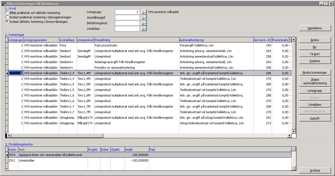Click the Aut.kont.-ID value 273
The image size is (335, 176).
coord(262,123)
